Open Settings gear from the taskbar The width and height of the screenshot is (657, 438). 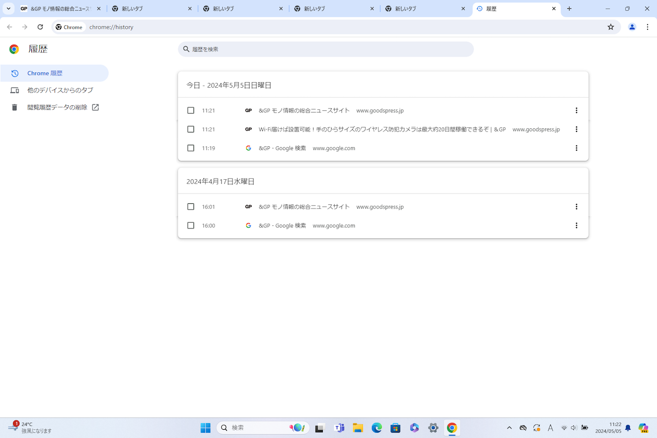(433, 428)
